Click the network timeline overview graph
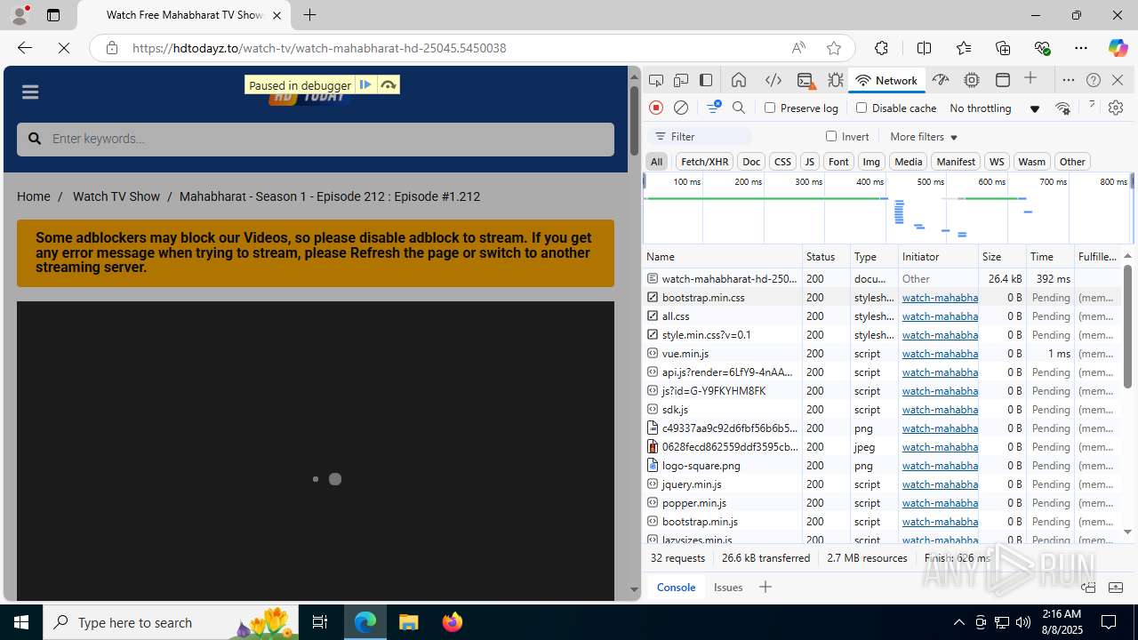 click(886, 208)
